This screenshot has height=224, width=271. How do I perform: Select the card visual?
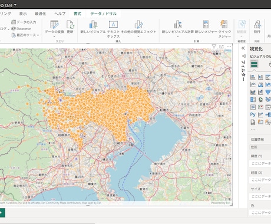coord(253,107)
